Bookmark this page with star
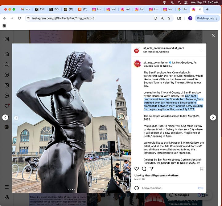The height and width of the screenshot is (206, 222). pos(169,18)
